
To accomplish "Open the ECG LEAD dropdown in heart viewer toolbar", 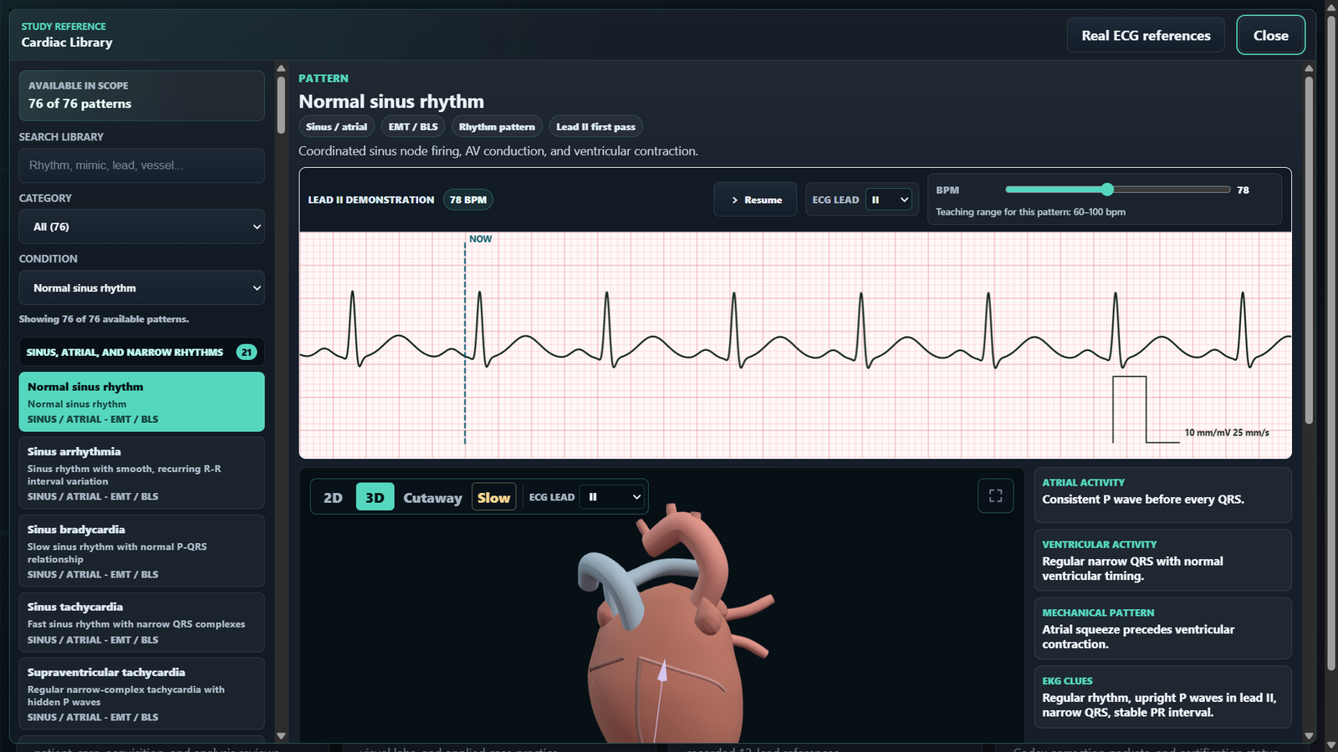I will 613,497.
